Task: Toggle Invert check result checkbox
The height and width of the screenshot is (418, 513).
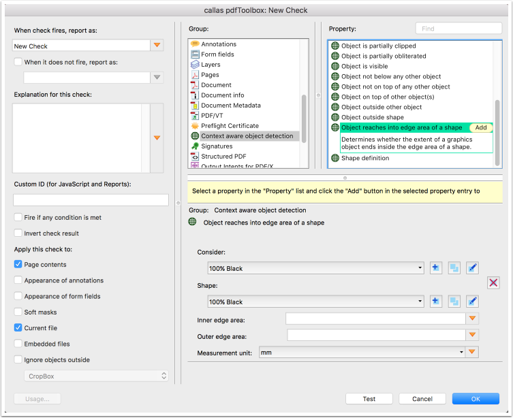Action: tap(18, 233)
